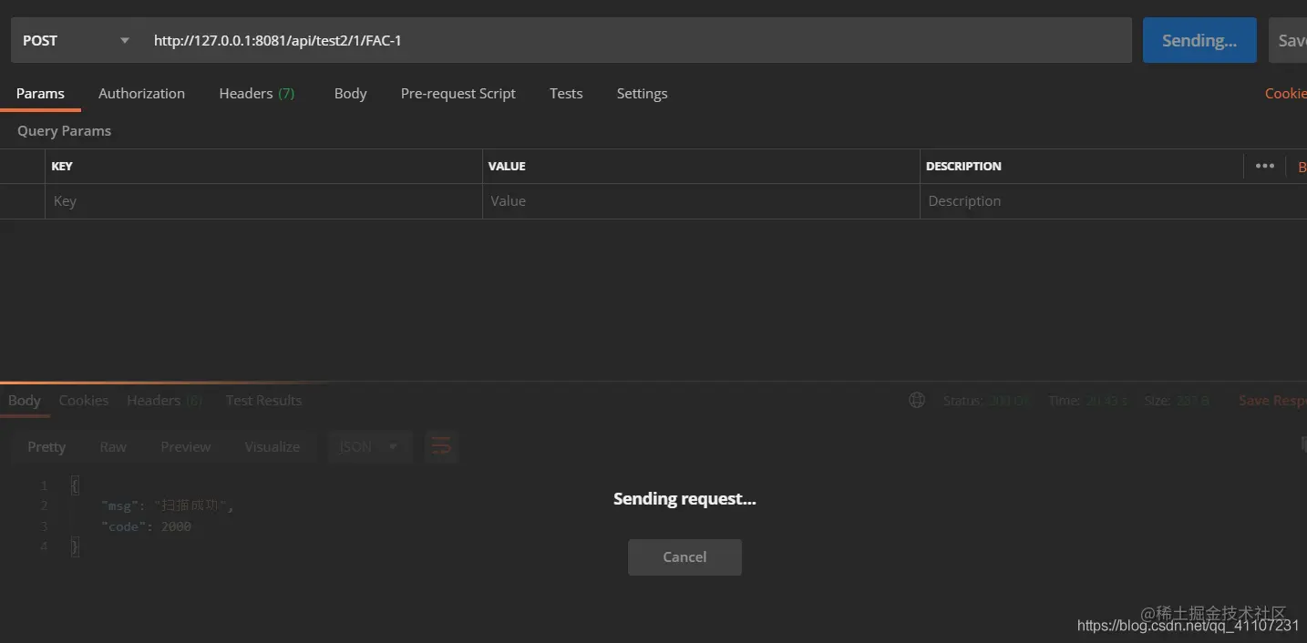Open the Tests tab
Viewport: 1307px width, 643px height.
click(566, 93)
